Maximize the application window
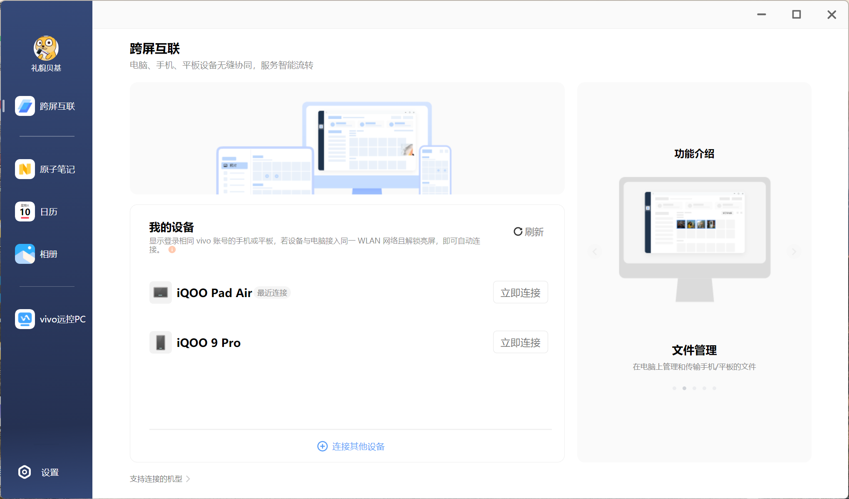 (797, 15)
